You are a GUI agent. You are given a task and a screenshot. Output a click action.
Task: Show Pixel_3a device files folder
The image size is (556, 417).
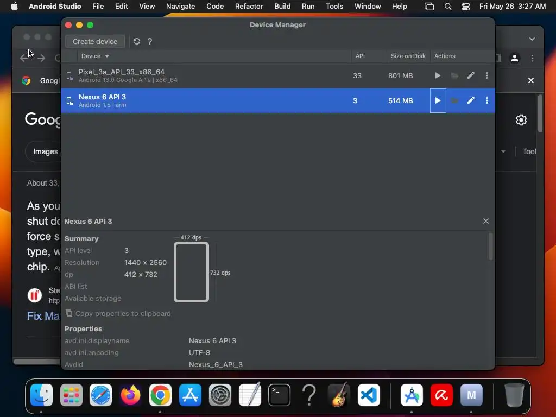(x=454, y=75)
